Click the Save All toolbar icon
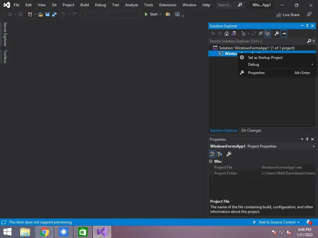The image size is (318, 238). point(54,14)
